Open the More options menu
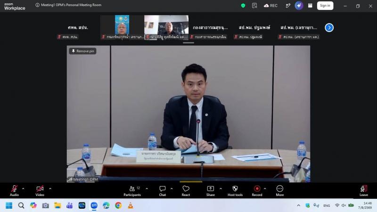The image size is (377, 212). (x=280, y=191)
